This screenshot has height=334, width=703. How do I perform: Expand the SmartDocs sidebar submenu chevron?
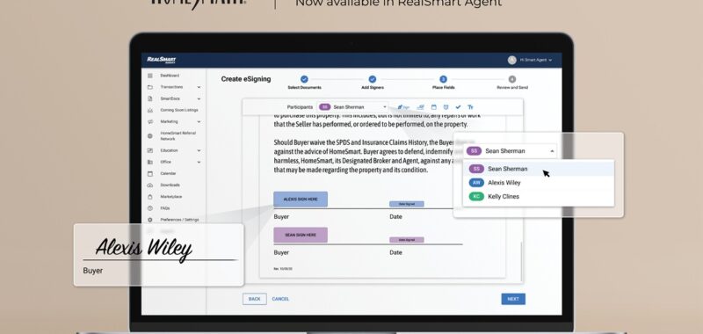point(199,98)
